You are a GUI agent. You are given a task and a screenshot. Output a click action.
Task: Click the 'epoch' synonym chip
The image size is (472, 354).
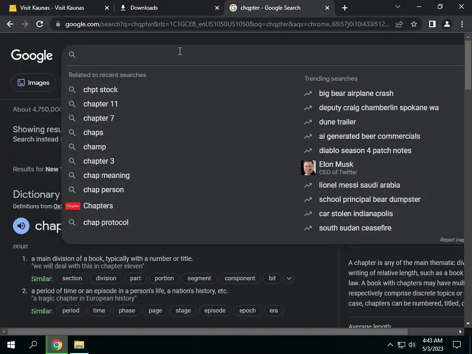[x=248, y=311]
